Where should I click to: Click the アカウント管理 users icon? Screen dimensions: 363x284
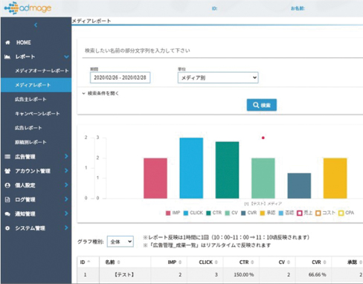pyautogui.click(x=7, y=171)
